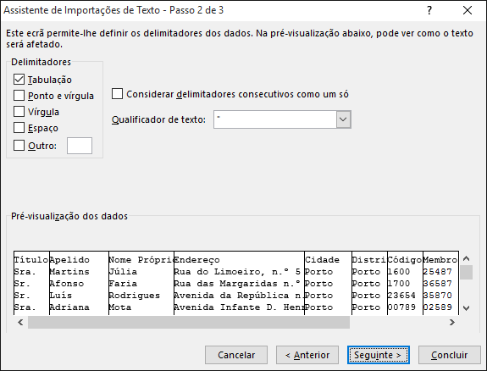Uncheck the Tabulação delimiter checkbox
The image size is (487, 371).
19,80
